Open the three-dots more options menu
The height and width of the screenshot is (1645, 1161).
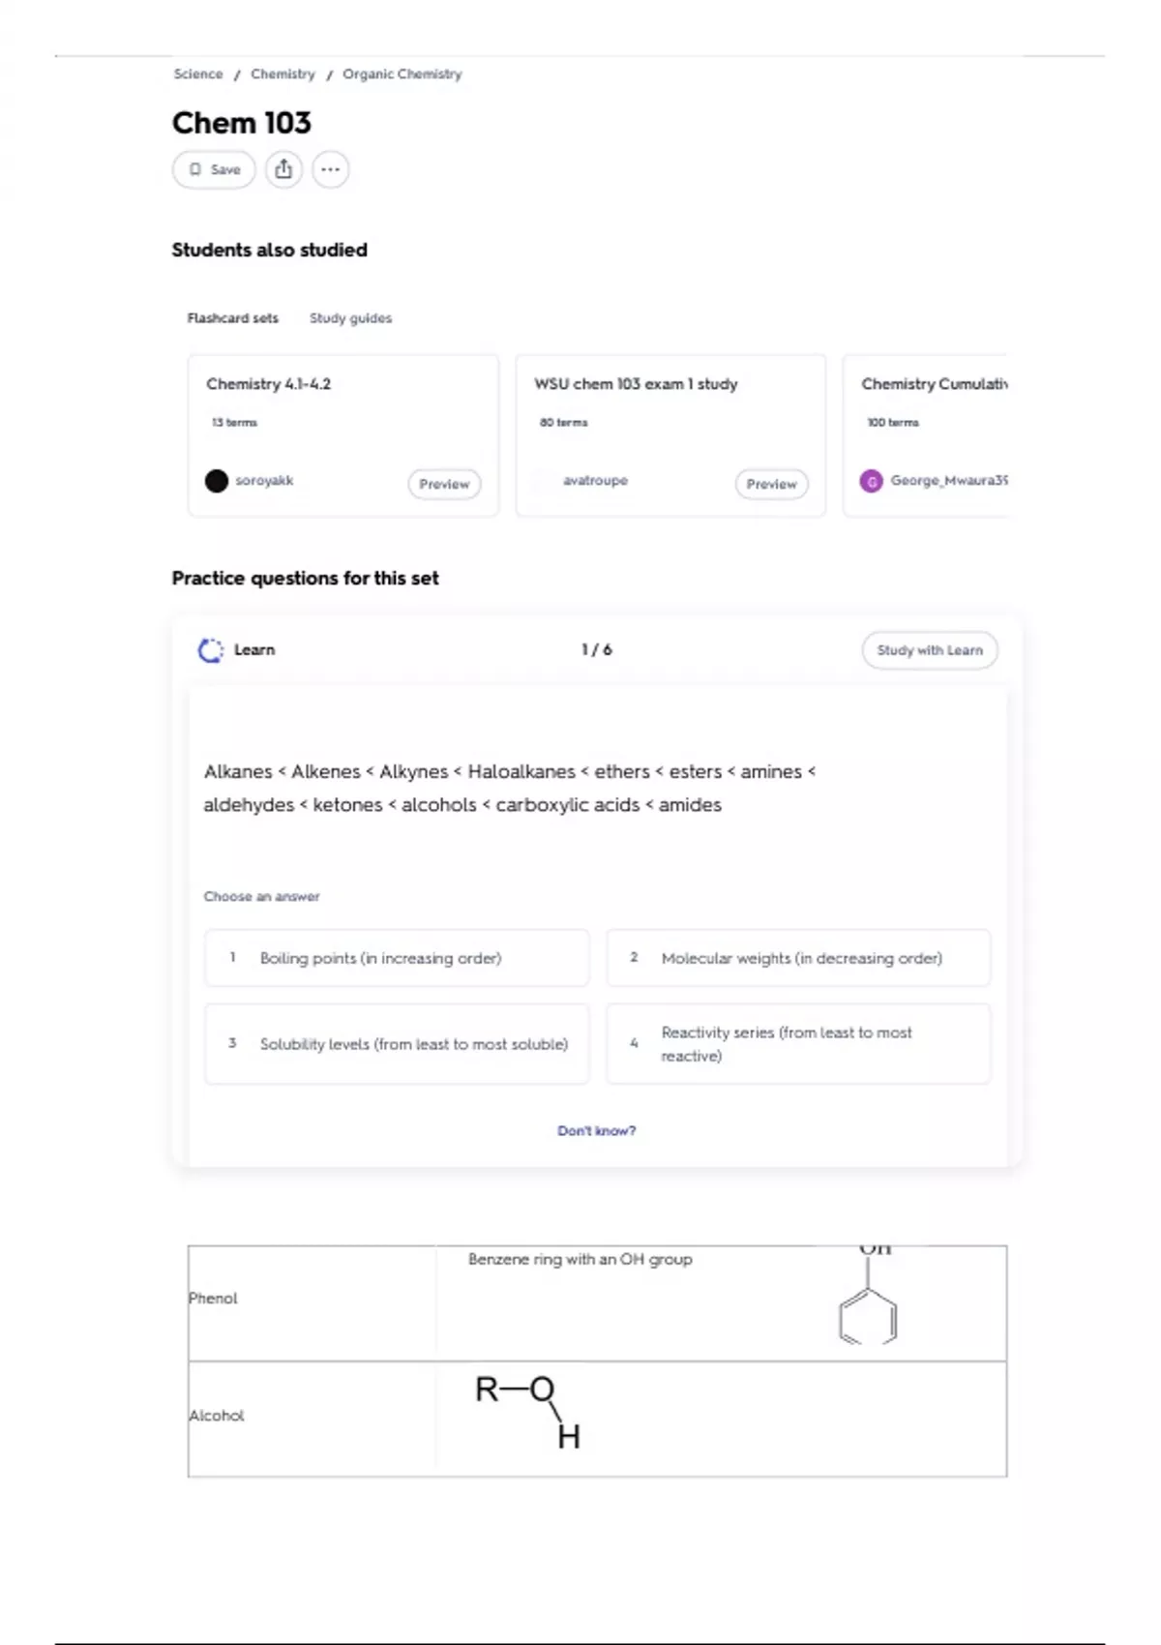[x=330, y=169]
